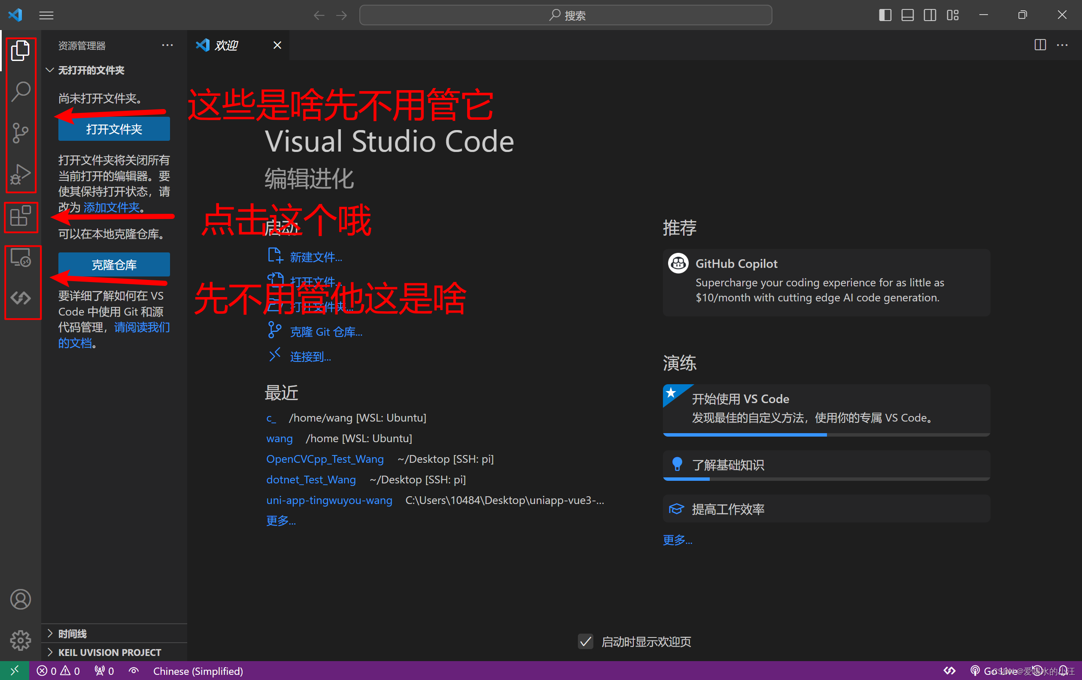Toggle the bottom panel layout icon
Screen dimensions: 1082x680
click(908, 15)
